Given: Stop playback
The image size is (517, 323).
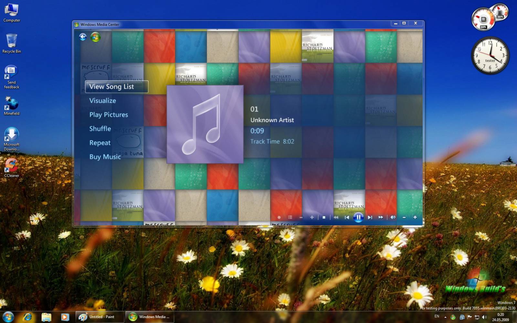Looking at the screenshot, I should tap(324, 217).
